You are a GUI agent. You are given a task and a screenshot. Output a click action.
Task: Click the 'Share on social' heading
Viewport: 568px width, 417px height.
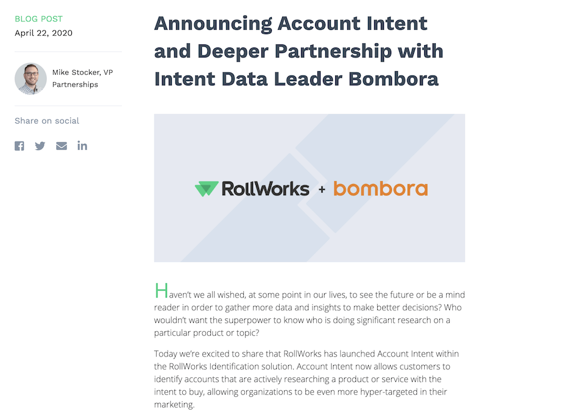point(47,121)
